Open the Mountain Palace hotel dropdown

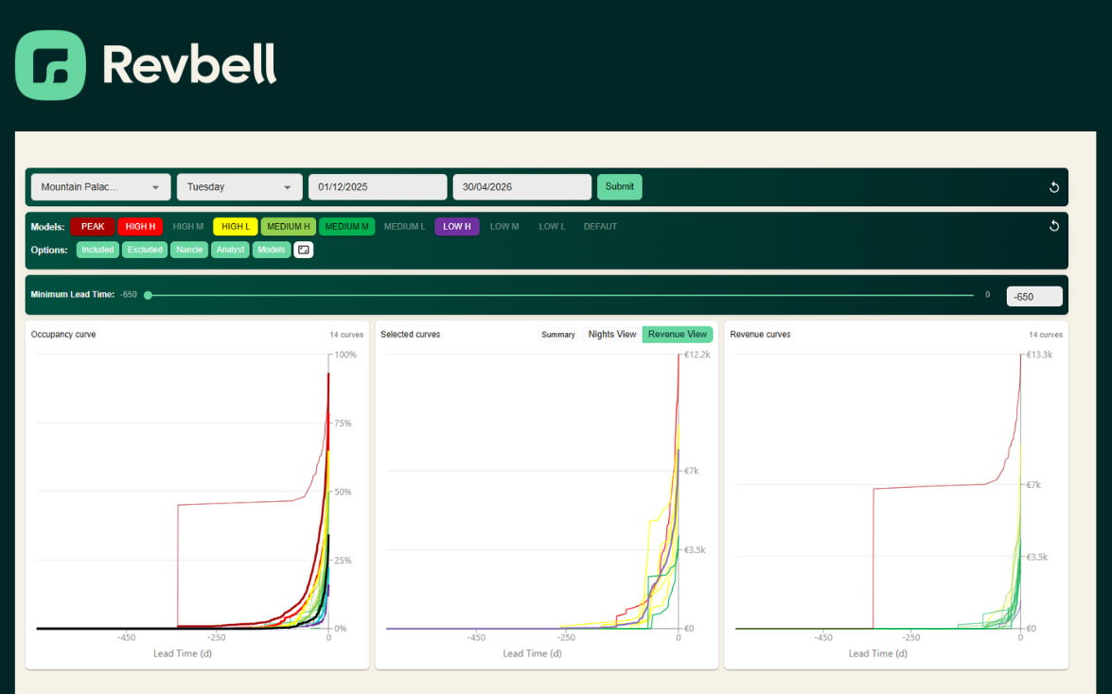click(x=100, y=187)
